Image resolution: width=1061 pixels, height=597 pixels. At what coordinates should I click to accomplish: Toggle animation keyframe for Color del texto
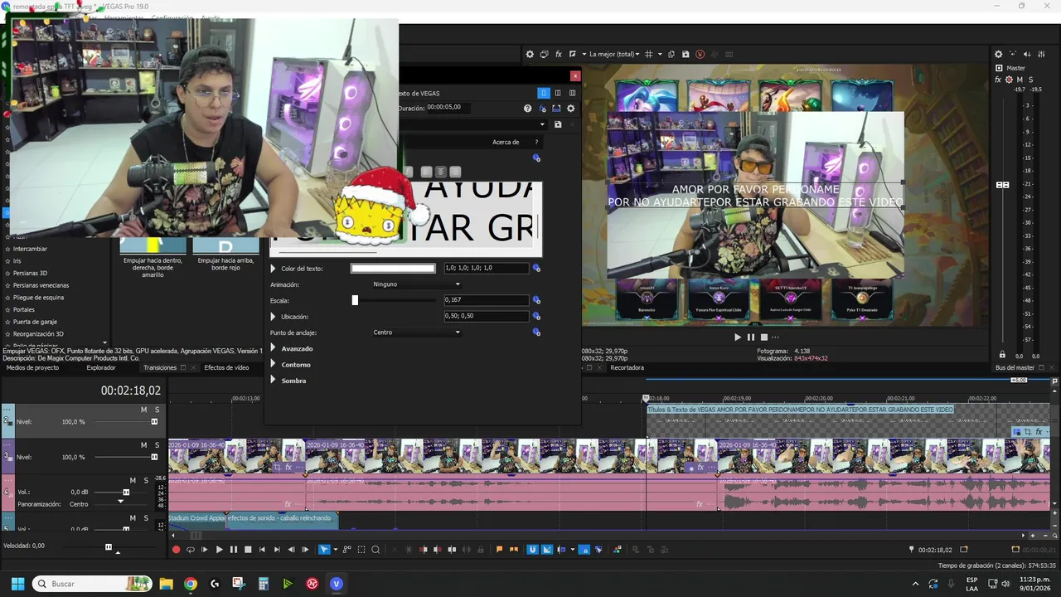click(536, 269)
